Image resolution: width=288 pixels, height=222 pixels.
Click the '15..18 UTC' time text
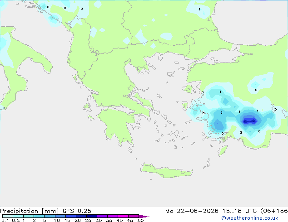[240, 211]
